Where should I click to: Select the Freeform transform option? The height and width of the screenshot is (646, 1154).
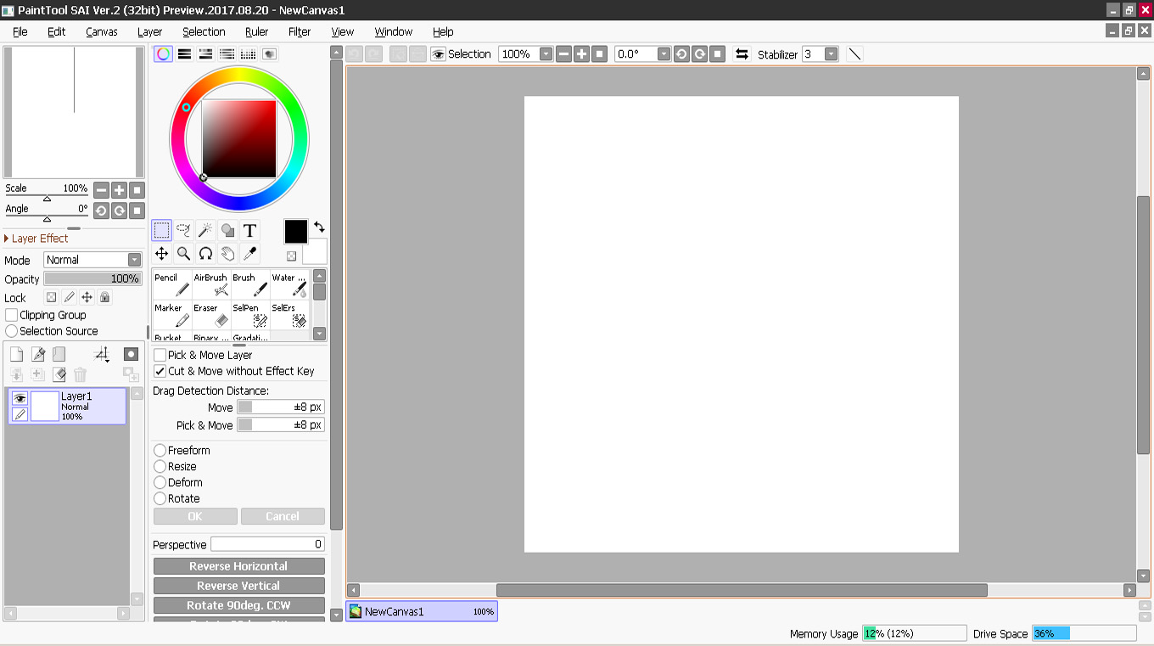pos(160,451)
